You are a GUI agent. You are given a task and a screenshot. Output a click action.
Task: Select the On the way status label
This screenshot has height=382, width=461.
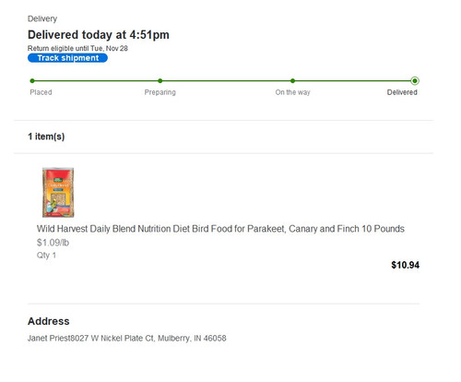point(292,92)
